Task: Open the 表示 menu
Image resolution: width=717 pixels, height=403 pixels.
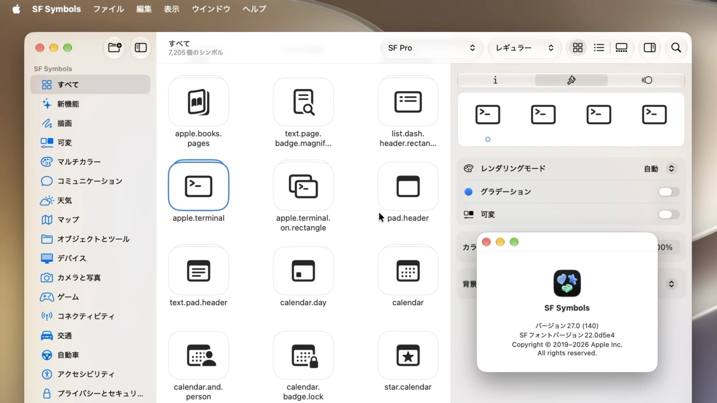Action: tap(172, 9)
